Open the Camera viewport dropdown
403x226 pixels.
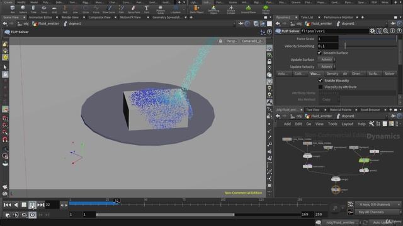252,41
